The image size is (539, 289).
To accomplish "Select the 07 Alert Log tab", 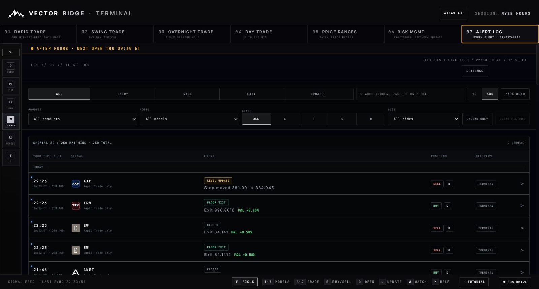I will pyautogui.click(x=500, y=34).
